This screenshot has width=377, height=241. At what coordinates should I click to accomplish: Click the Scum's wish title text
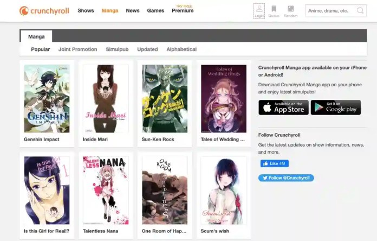click(x=215, y=231)
